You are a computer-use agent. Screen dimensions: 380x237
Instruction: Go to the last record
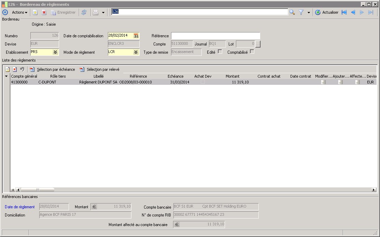[x=370, y=12]
